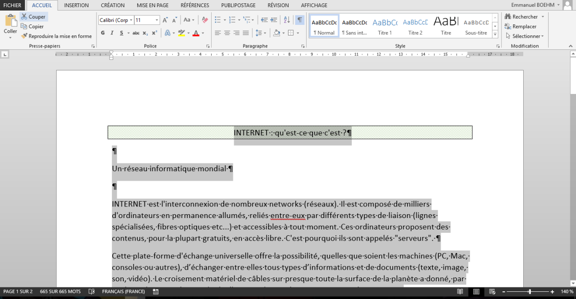Switch to the INSERTION tab
This screenshot has height=299, width=576.
(x=76, y=5)
